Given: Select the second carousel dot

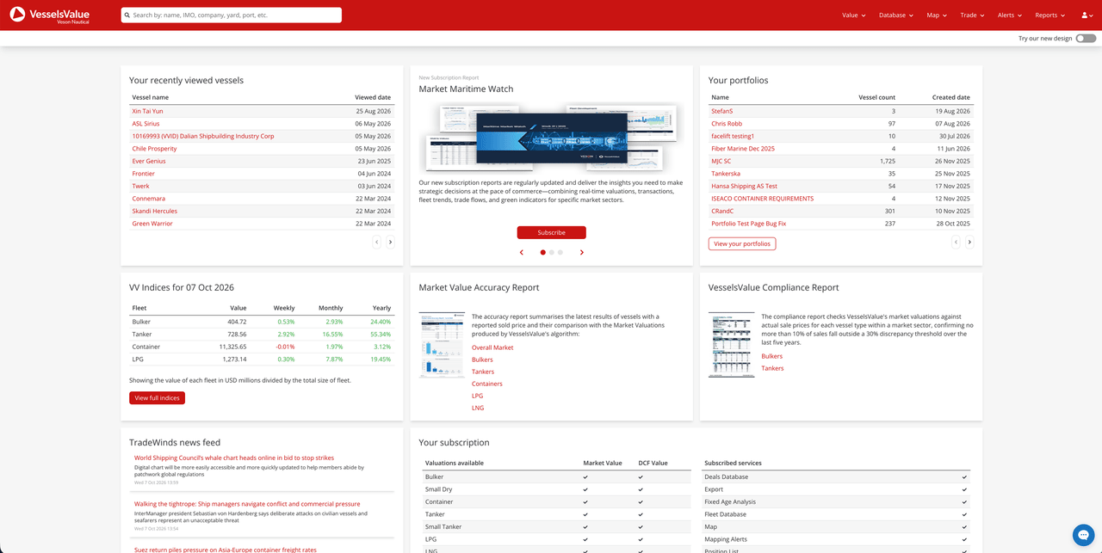Looking at the screenshot, I should pos(551,252).
